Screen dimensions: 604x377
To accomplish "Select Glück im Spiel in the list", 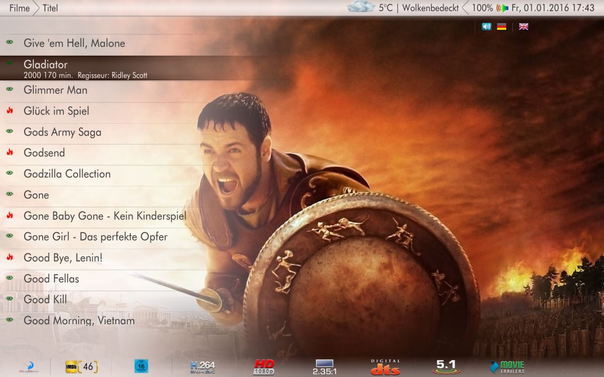I will click(x=56, y=111).
